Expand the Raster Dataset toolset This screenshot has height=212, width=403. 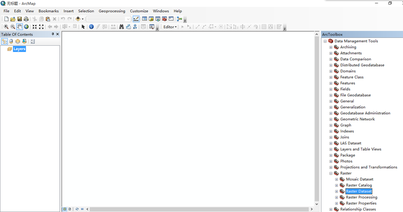(336, 191)
